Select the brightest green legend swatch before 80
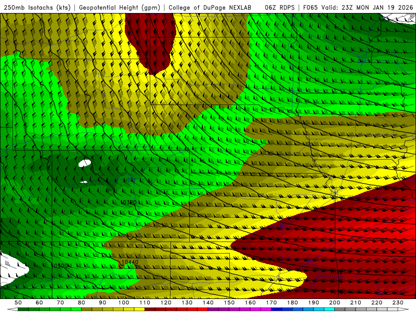Screen dimensions: 416x312 [76, 309]
